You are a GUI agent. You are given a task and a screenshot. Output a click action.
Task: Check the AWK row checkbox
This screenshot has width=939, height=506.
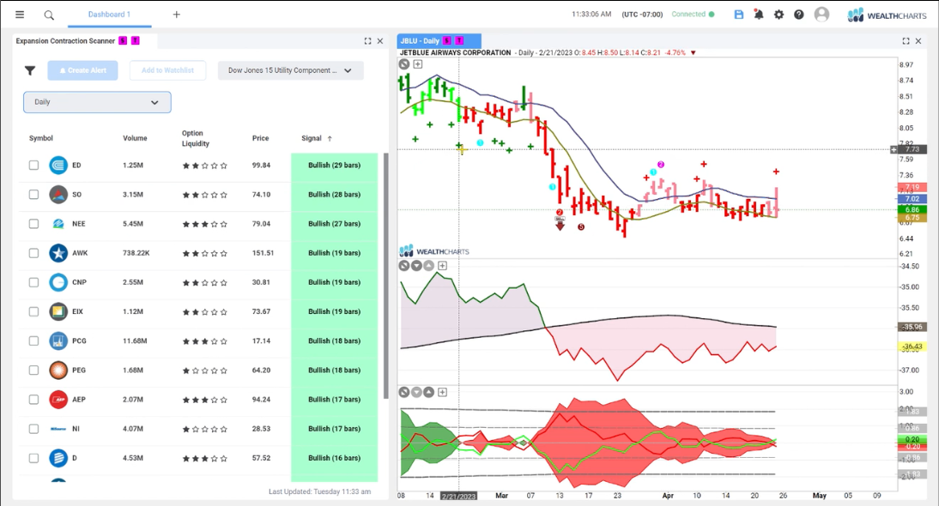(x=33, y=253)
